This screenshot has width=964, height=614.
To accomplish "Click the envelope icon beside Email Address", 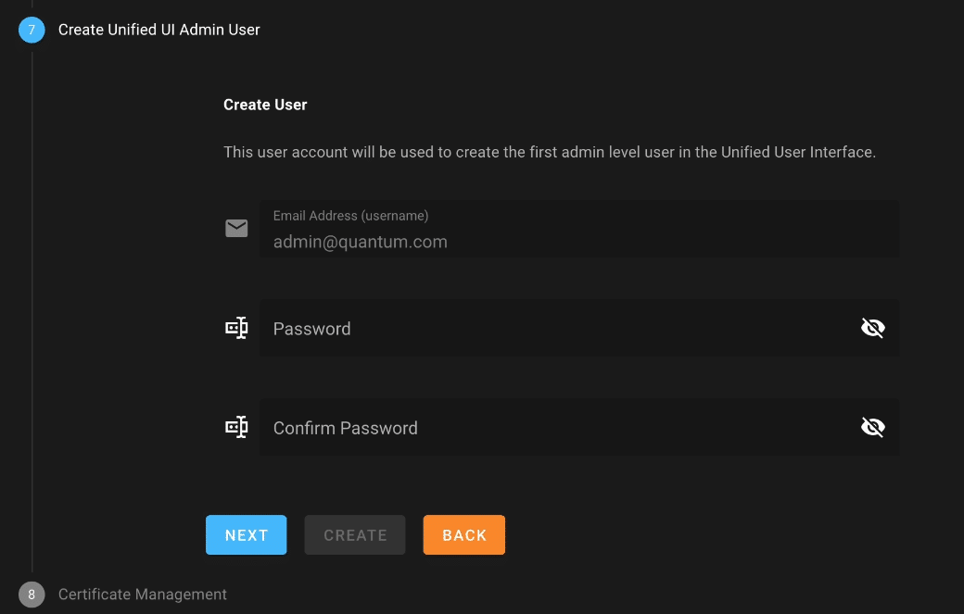I will coord(236,229).
